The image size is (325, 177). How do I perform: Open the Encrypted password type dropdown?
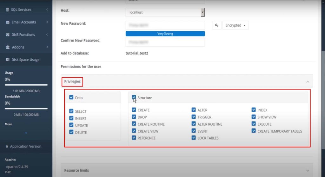(235, 25)
